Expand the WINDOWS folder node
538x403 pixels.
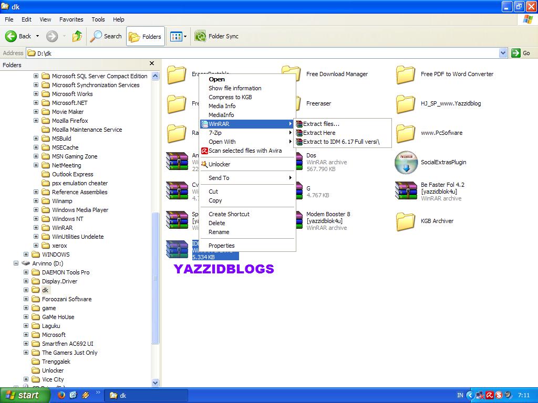(26, 254)
